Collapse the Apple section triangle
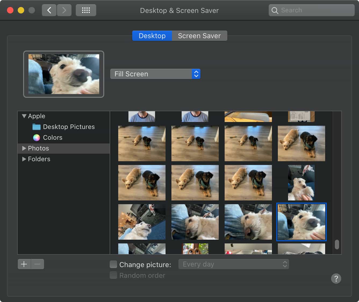359x302 pixels. pyautogui.click(x=24, y=116)
